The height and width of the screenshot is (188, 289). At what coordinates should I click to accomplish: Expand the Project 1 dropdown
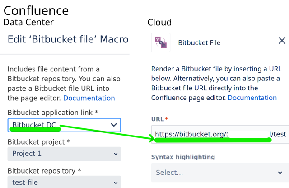[64, 154]
